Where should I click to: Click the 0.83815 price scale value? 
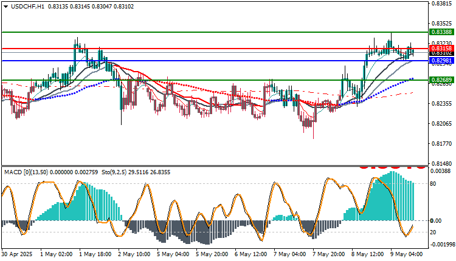[x=442, y=4]
